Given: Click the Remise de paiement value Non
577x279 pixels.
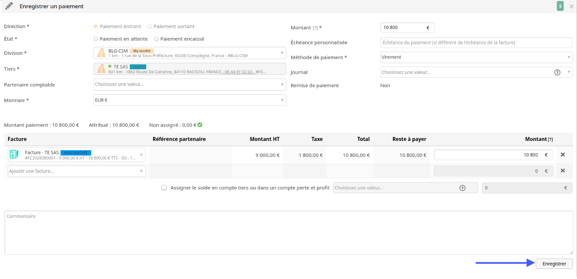Looking at the screenshot, I should (385, 86).
